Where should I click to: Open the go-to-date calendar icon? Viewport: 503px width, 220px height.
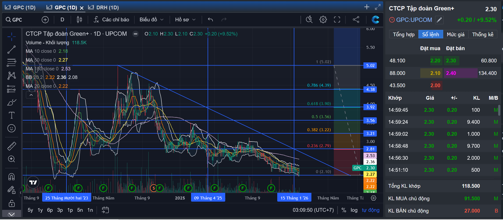105,210
